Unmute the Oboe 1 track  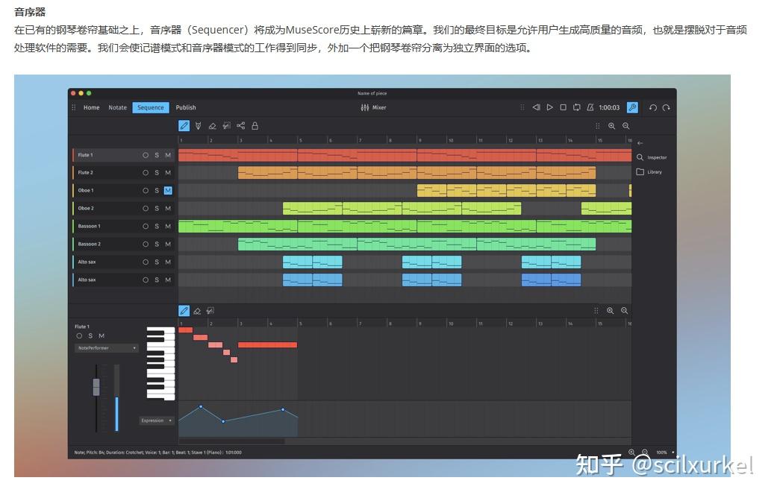point(167,190)
